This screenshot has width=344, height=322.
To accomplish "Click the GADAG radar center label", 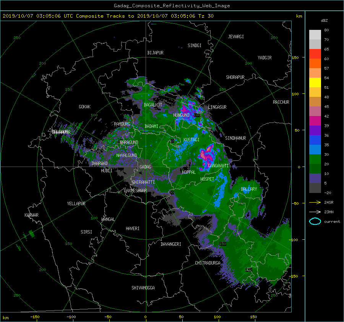I will coord(146,167).
